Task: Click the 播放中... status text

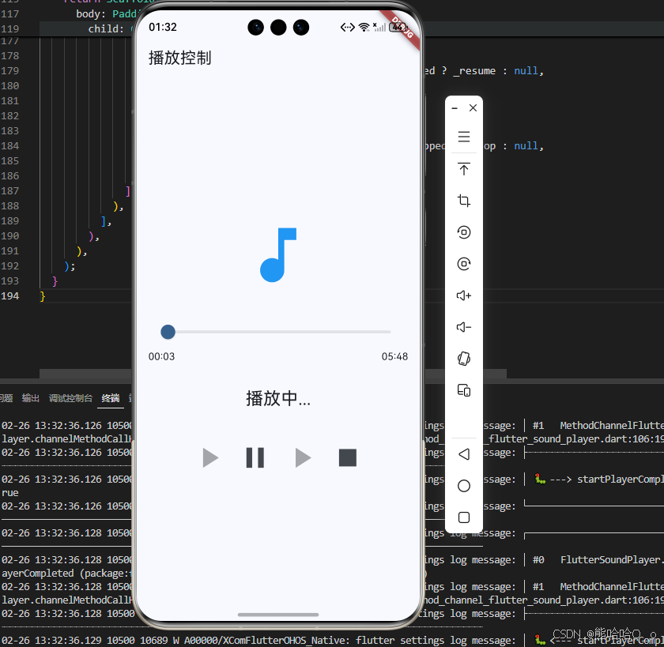Action: click(x=278, y=399)
